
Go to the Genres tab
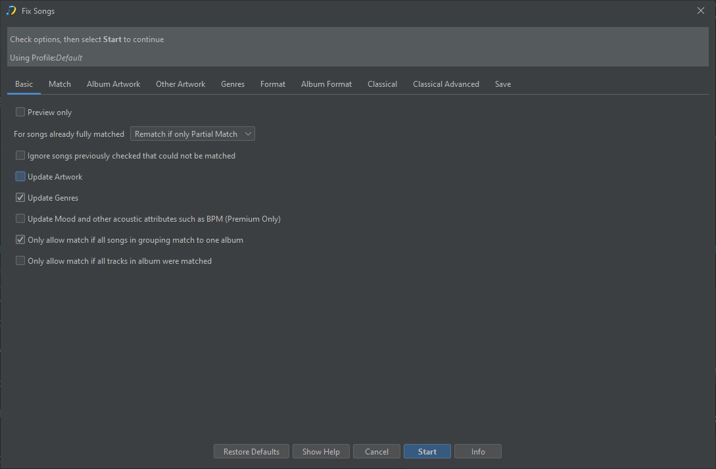(233, 84)
